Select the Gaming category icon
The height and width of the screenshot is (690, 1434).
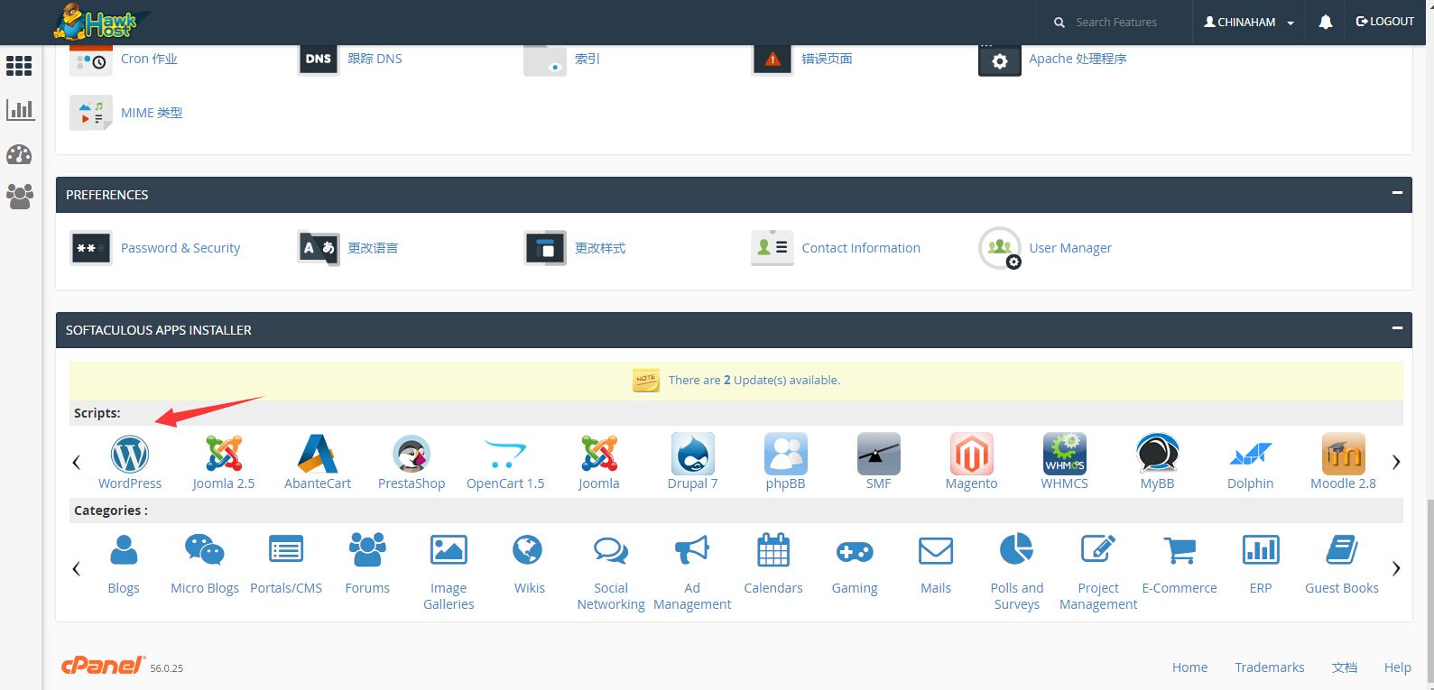click(855, 550)
